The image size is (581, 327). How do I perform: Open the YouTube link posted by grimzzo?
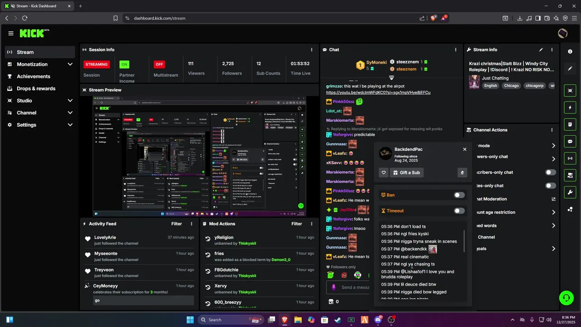(378, 93)
